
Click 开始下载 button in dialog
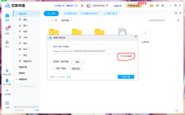coord(126,77)
